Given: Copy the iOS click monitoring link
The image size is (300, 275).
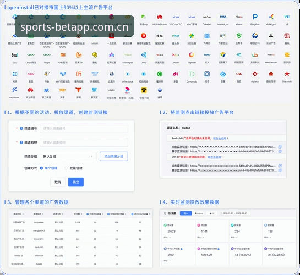Looking at the screenshot, I should point(280,166).
